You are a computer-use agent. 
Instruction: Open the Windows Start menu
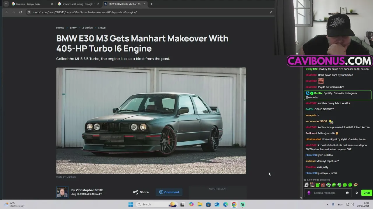pos(131,204)
